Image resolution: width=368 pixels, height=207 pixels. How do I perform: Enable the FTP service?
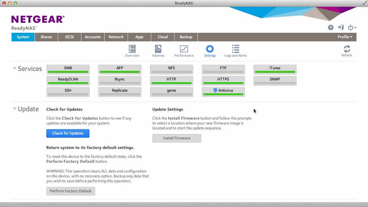(x=223, y=69)
